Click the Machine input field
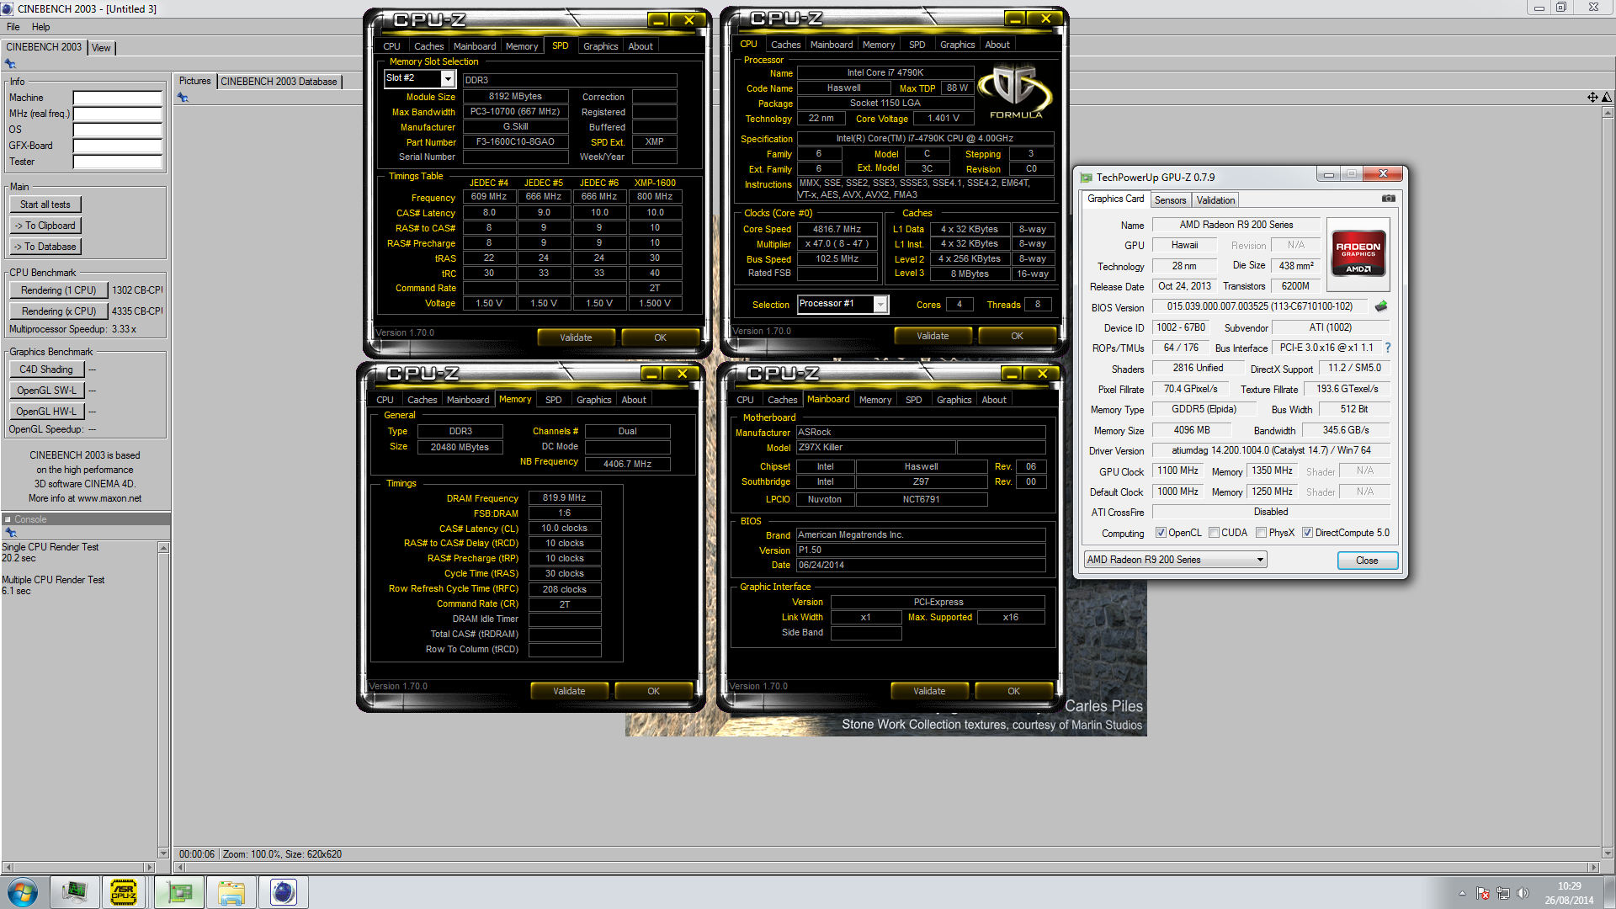 [x=117, y=98]
